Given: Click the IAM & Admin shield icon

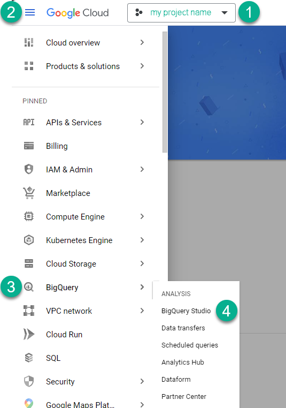Looking at the screenshot, I should [x=29, y=169].
